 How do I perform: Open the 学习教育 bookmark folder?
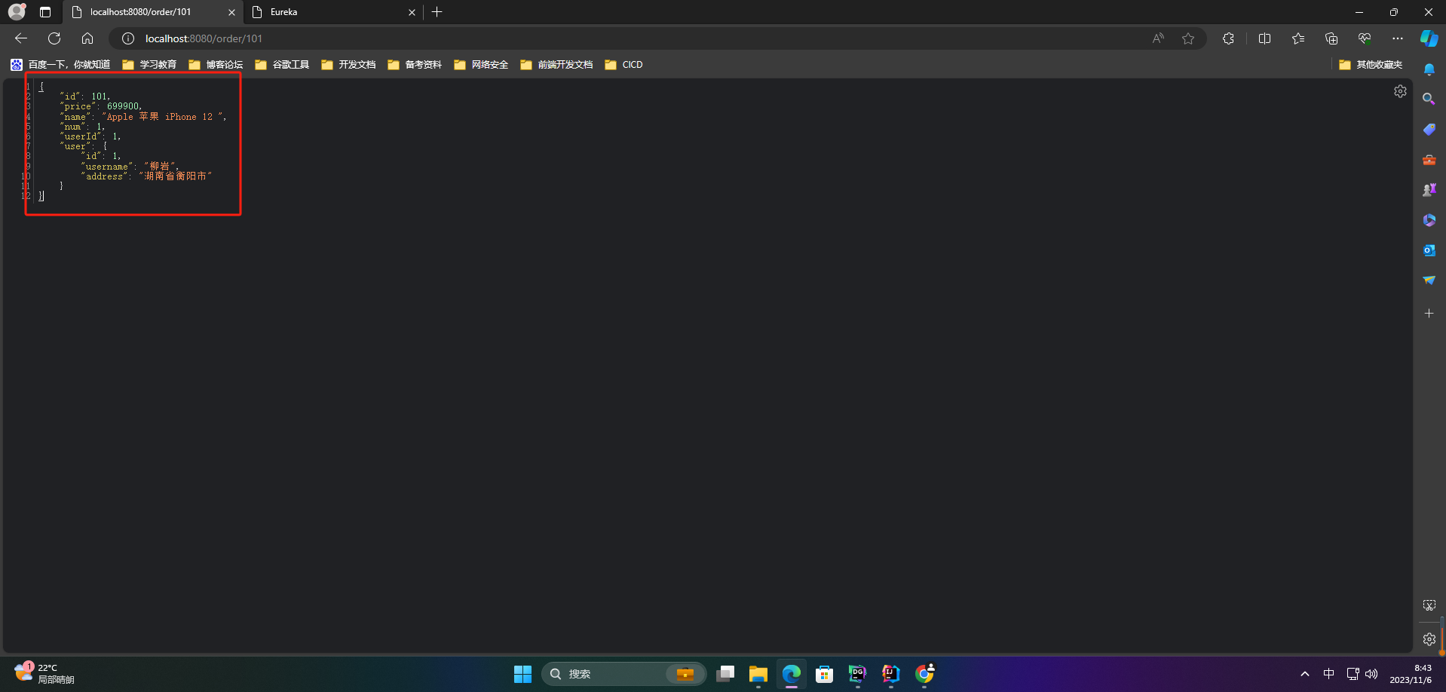tap(149, 65)
